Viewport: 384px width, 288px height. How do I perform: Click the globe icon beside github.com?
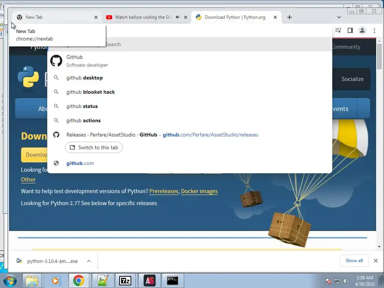tap(56, 163)
